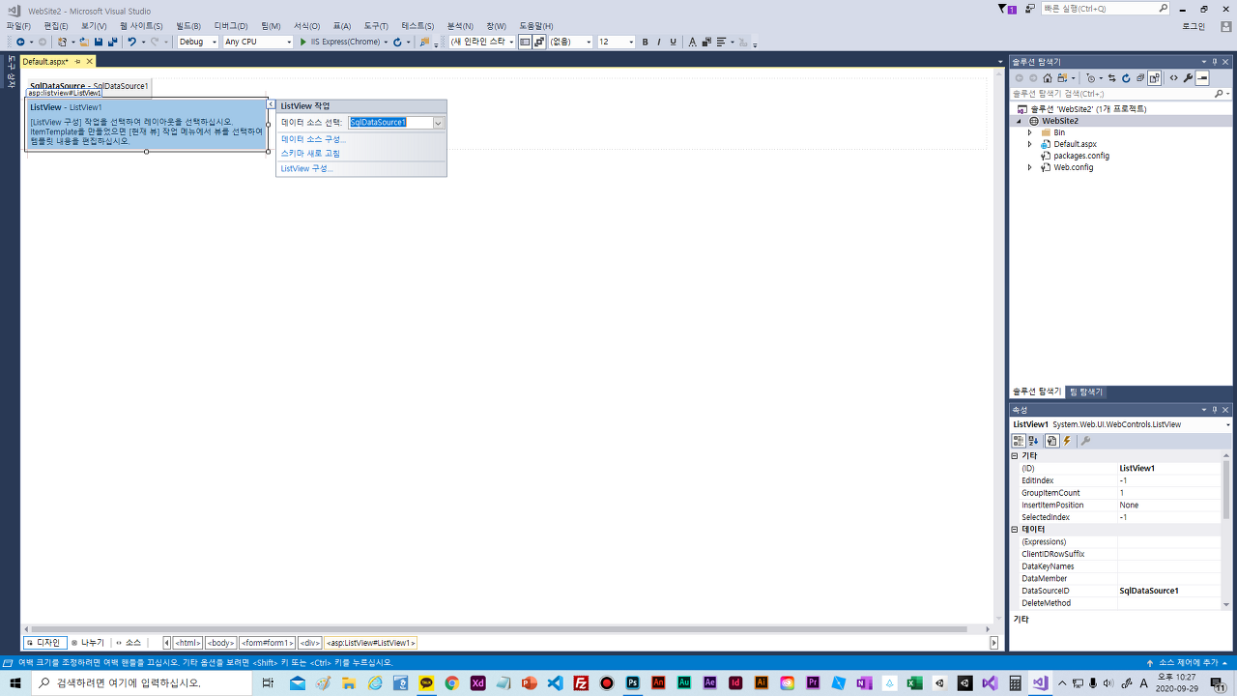Click the Open File folder icon
Viewport: 1237px width, 696px height.
coord(84,43)
